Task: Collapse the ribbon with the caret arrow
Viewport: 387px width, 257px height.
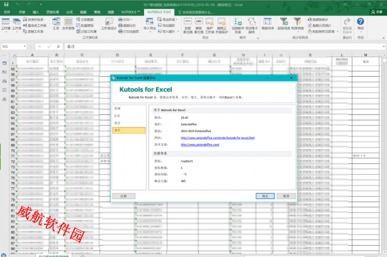Action: pos(383,38)
